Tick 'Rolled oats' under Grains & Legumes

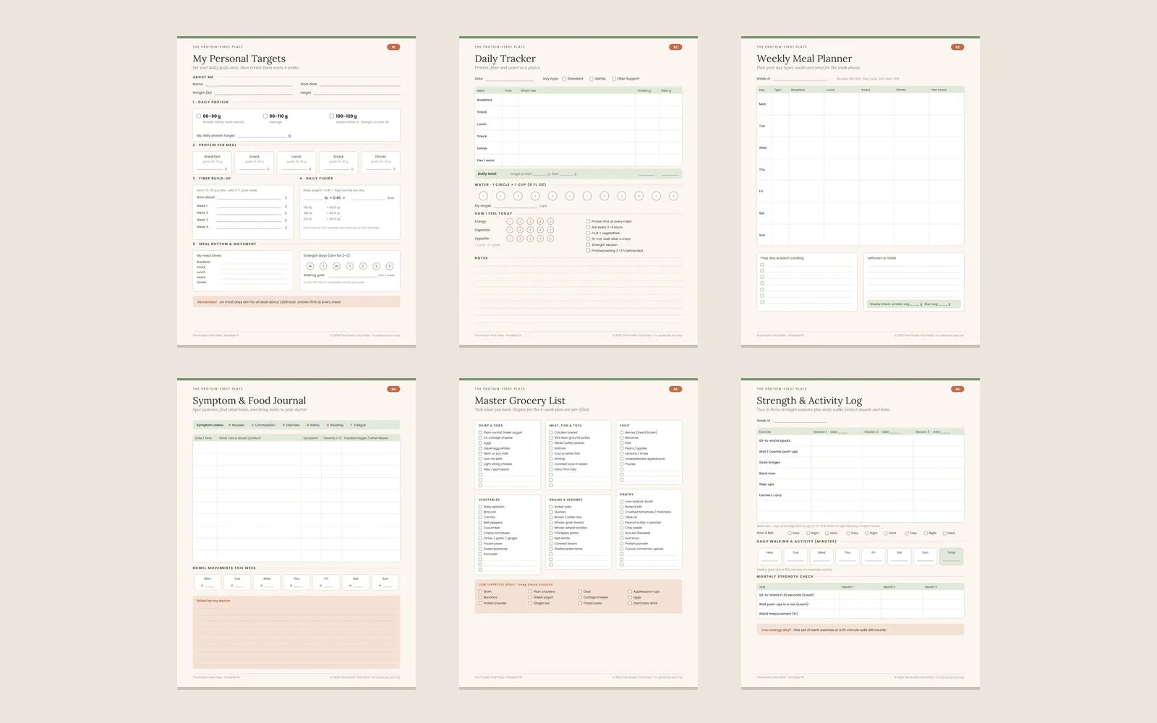point(551,507)
